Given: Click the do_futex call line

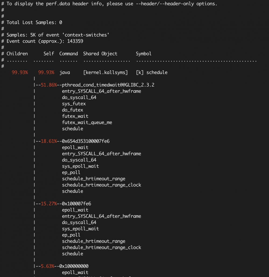Looking at the screenshot, I should (x=72, y=110).
